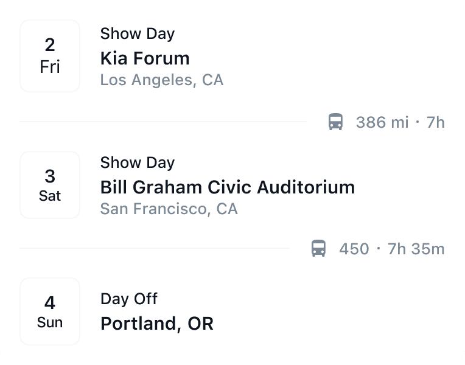Click Show Day label above Bill Graham
Image resolution: width=465 pixels, height=365 pixels.
pos(137,163)
